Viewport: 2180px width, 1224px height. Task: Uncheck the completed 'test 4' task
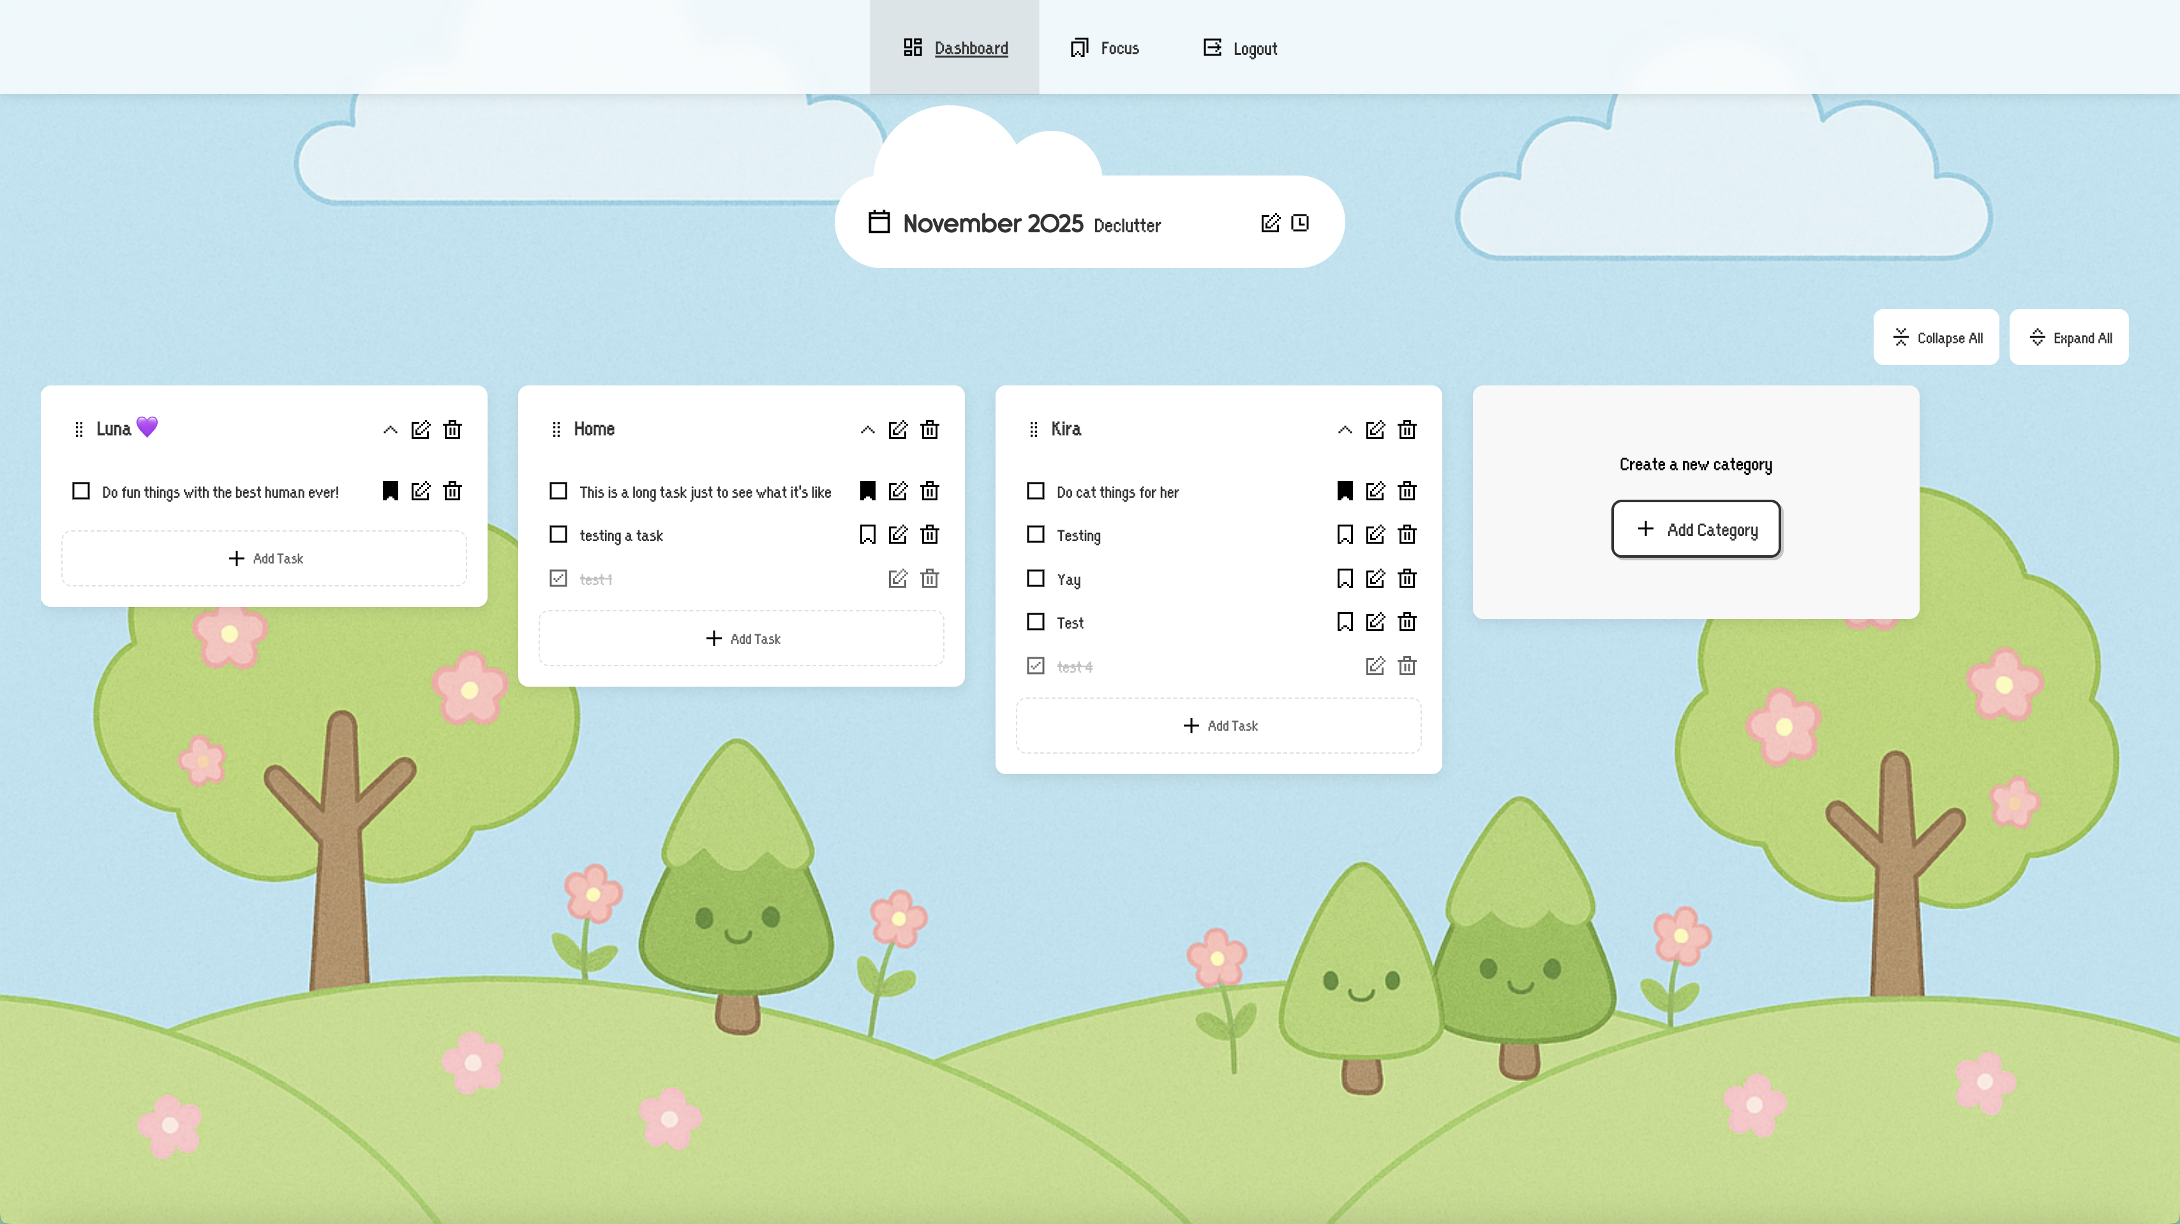tap(1035, 666)
